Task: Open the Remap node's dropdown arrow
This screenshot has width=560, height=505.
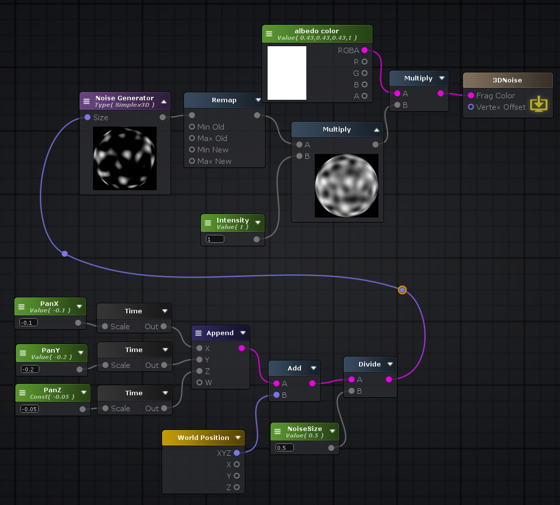Action: (x=258, y=99)
